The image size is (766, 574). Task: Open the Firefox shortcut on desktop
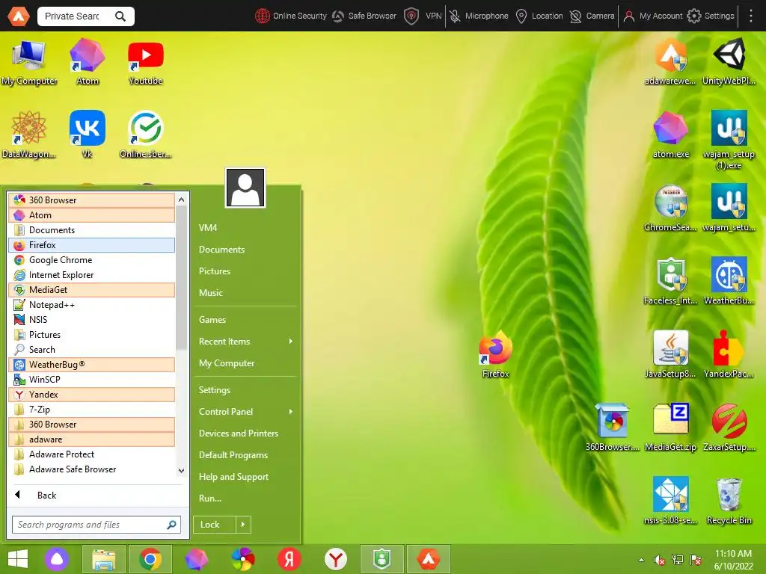pyautogui.click(x=495, y=355)
